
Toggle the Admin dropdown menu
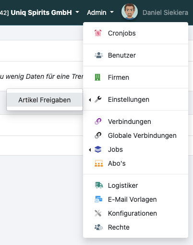pos(100,12)
